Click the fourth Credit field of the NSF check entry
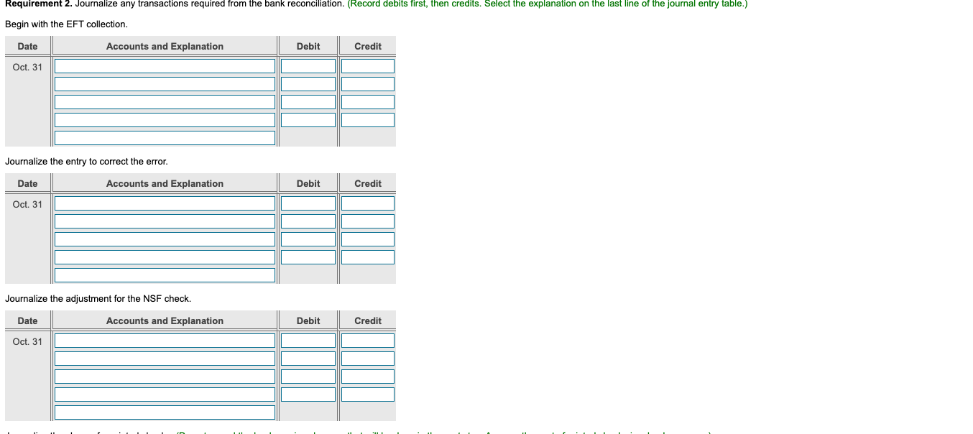The image size is (973, 434). tap(367, 394)
